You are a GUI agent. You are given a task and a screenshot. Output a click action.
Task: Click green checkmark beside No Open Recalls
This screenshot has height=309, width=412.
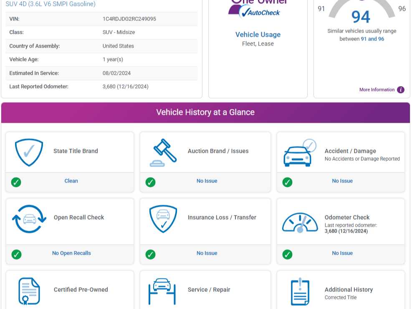(16, 254)
